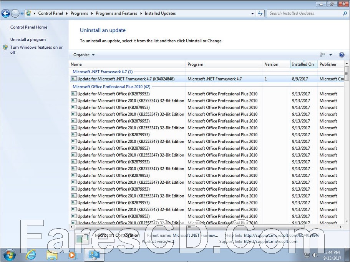This screenshot has height=262, width=350.
Task: Open Turn Windows features on or off
Action: point(36,50)
